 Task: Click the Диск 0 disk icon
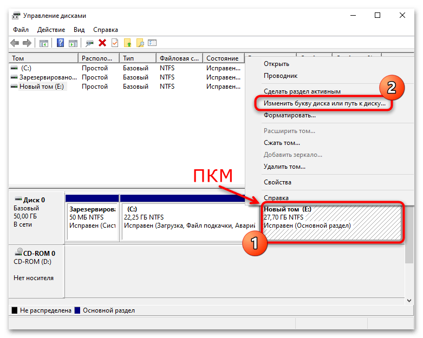click(18, 200)
